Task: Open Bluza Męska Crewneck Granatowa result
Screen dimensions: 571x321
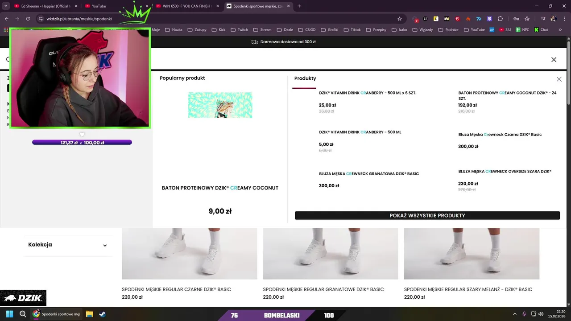Action: pyautogui.click(x=369, y=174)
